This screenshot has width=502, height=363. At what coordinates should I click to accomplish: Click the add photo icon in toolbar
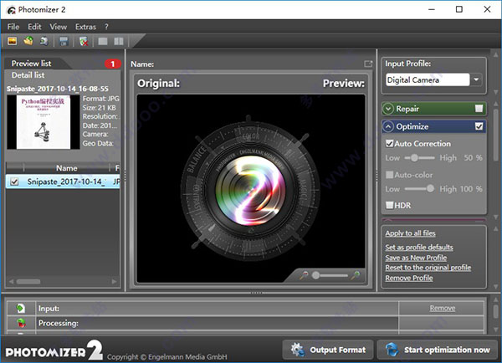[x=13, y=41]
